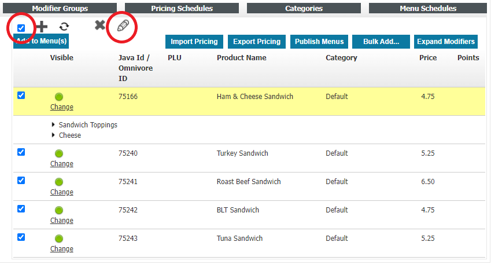Image resolution: width=491 pixels, height=275 pixels.
Task: Click ID 75240 cell
Action: pyautogui.click(x=128, y=153)
